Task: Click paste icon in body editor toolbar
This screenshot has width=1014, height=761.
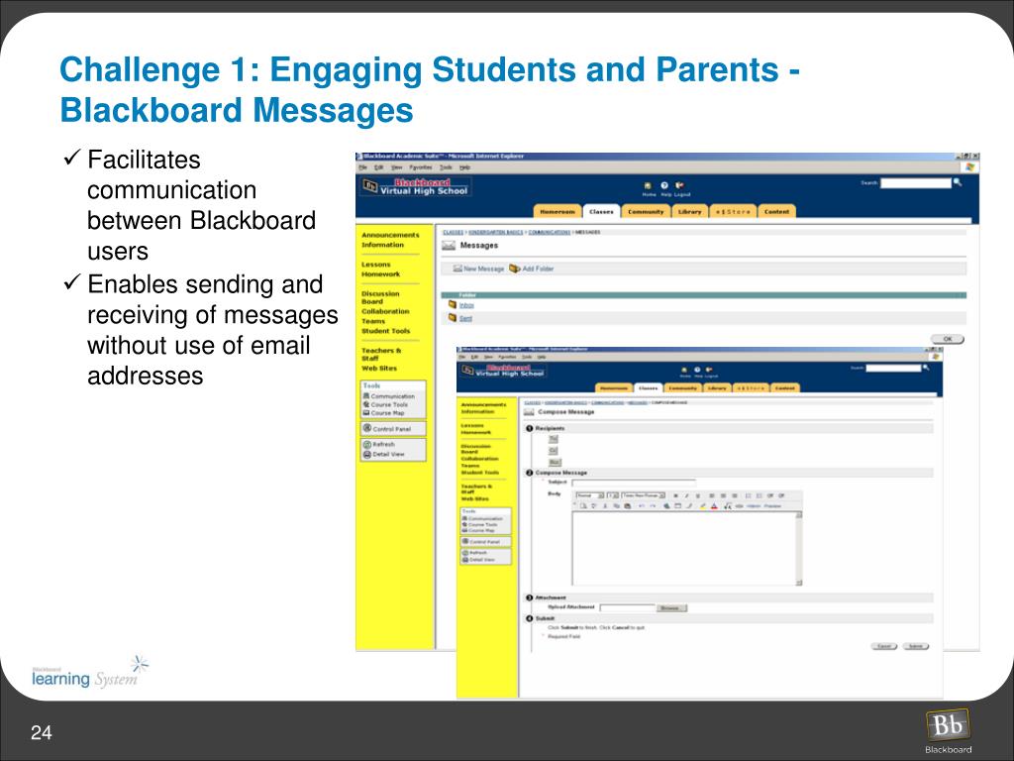Action: tap(627, 506)
